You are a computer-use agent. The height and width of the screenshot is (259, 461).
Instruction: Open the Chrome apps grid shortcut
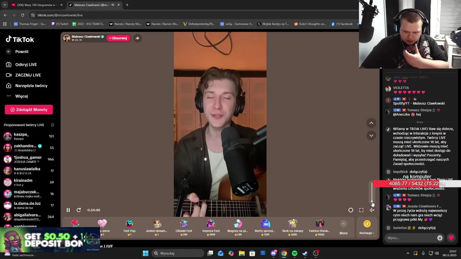click(x=5, y=24)
